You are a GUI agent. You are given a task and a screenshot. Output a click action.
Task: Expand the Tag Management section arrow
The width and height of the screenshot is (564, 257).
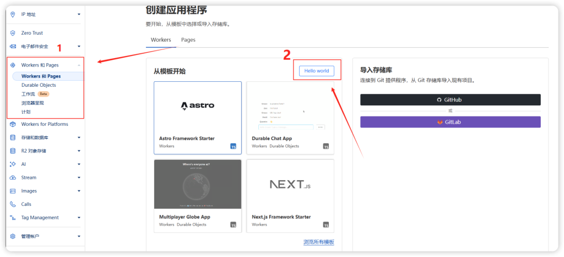pyautogui.click(x=79, y=217)
